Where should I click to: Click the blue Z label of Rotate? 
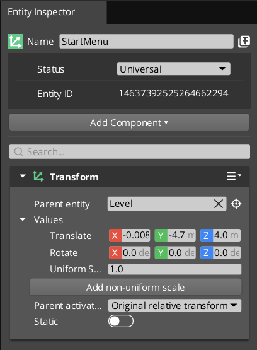(x=207, y=253)
